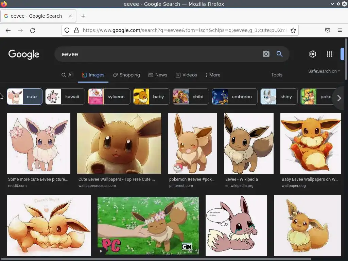View site security padlock info
This screenshot has width=348, height=261.
pos(76,30)
